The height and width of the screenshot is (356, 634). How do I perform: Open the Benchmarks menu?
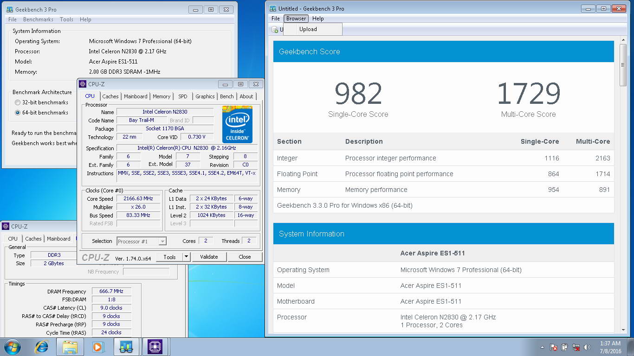[x=38, y=19]
